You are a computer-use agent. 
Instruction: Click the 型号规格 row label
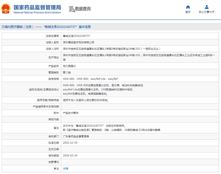coord(54,79)
